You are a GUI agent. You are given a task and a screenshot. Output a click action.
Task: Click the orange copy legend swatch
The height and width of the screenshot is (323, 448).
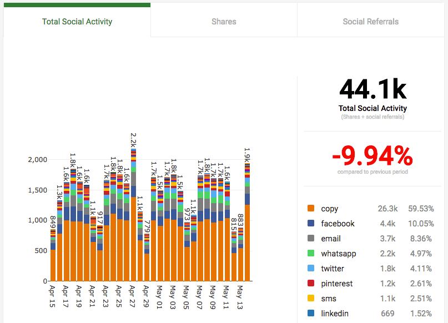[x=311, y=208]
